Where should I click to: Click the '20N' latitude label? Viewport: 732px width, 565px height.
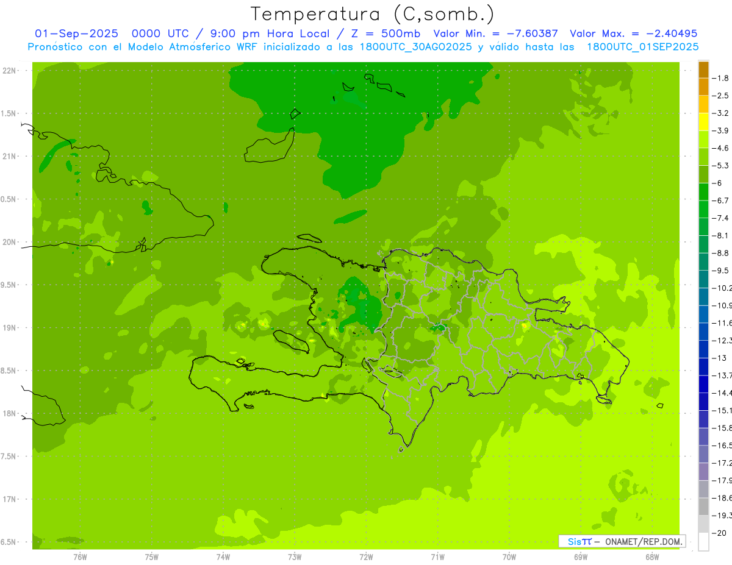tap(9, 242)
